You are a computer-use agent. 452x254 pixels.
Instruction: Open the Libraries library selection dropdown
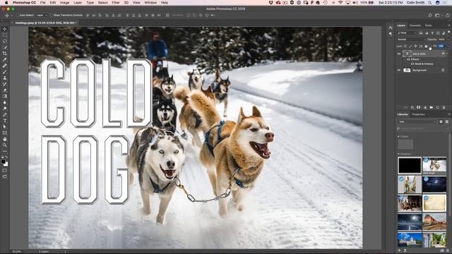coord(417,122)
